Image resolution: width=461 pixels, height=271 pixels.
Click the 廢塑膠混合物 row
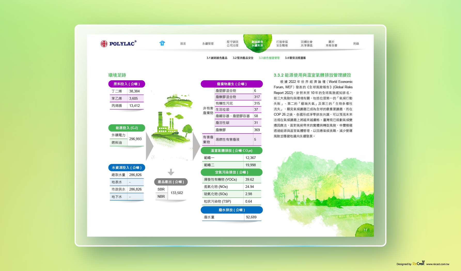click(x=238, y=91)
